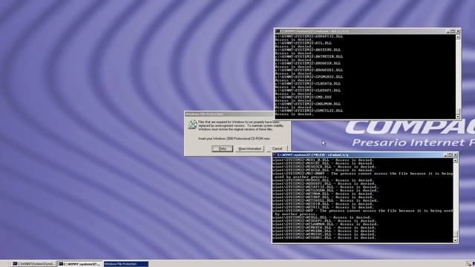This screenshot has height=267, width=475.
Task: Select Windows File Protection taskbar button
Action: click(x=126, y=264)
